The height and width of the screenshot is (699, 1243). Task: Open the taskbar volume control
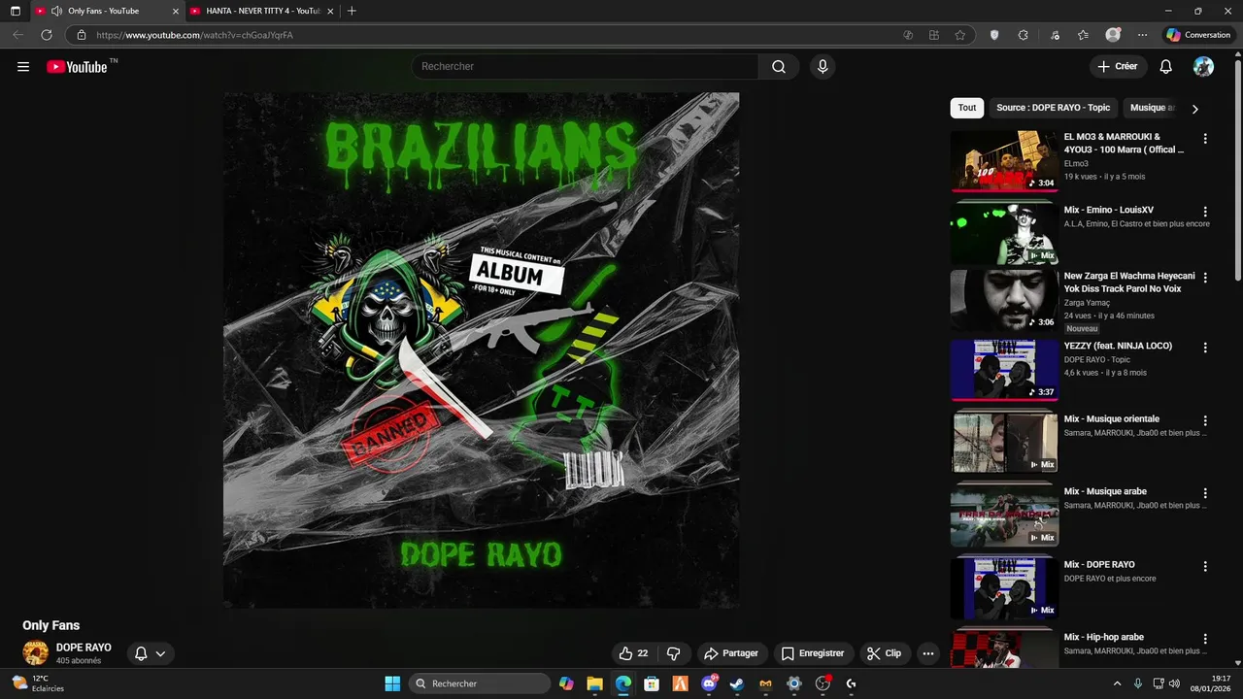(1174, 683)
